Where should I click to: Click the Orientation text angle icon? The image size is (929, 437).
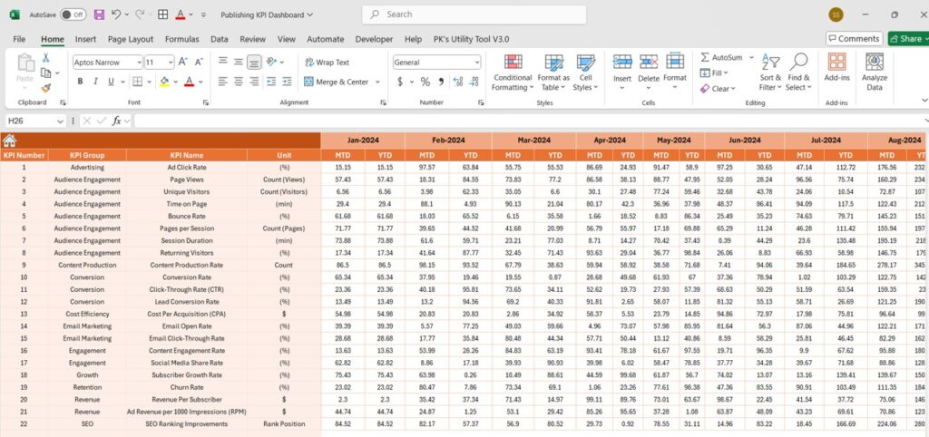point(272,62)
